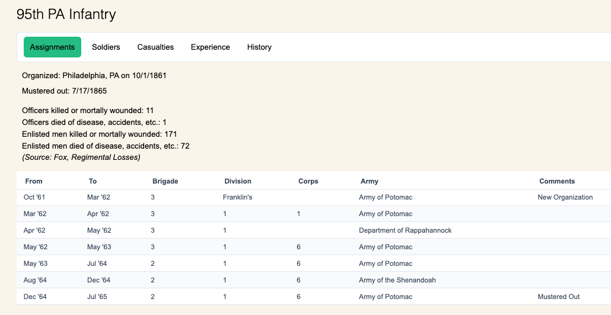Image resolution: width=611 pixels, height=315 pixels.
Task: Click the Fox, Regimental Losses source text
Action: tap(81, 157)
